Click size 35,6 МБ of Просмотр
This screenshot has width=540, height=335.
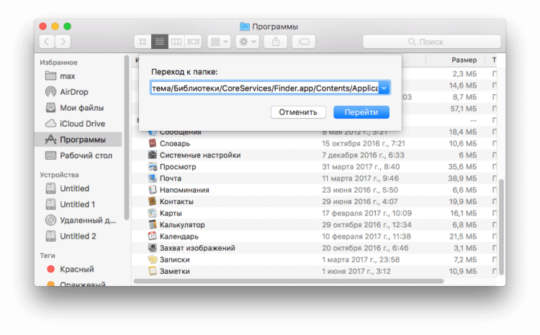[x=462, y=167]
